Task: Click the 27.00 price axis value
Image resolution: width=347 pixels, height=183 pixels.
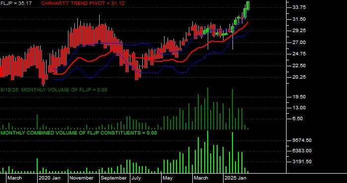Action: tap(299, 43)
